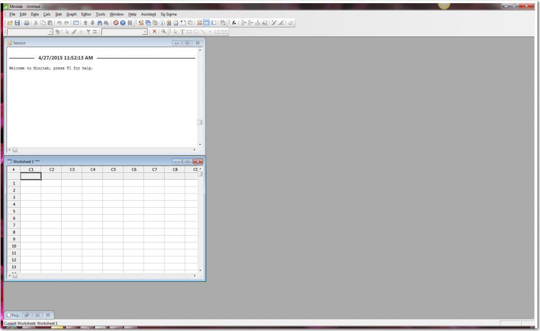This screenshot has width=540, height=331.
Task: Save the project using the floppy icon
Action: (17, 23)
